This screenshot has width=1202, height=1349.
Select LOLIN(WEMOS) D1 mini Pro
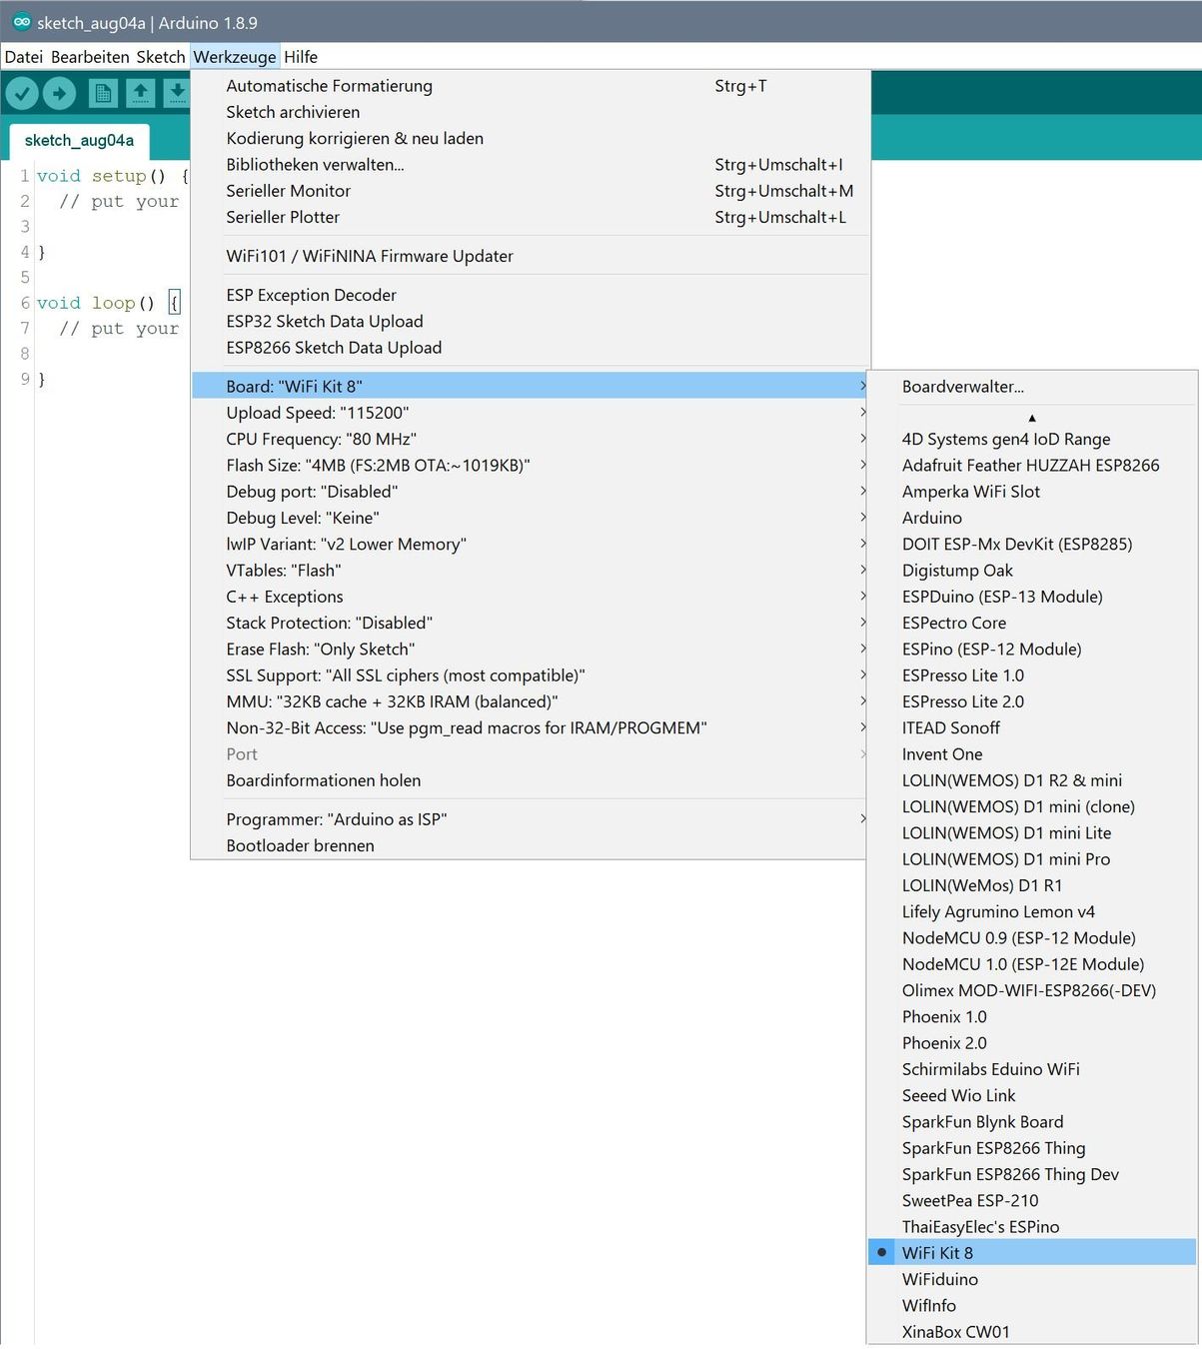(x=1031, y=859)
